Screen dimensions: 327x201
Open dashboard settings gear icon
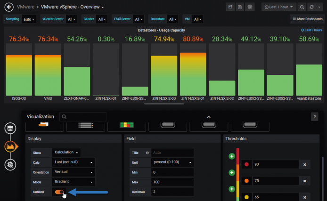coord(250,7)
